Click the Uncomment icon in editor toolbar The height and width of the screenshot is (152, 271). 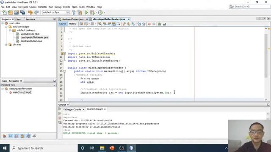pos(164,24)
